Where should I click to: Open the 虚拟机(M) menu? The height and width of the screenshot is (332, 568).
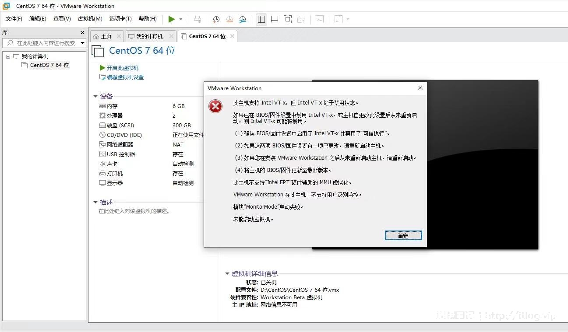pyautogui.click(x=90, y=19)
